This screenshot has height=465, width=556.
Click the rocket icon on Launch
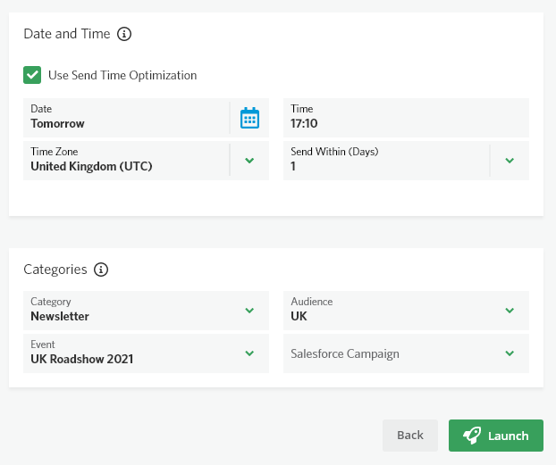[x=472, y=436]
